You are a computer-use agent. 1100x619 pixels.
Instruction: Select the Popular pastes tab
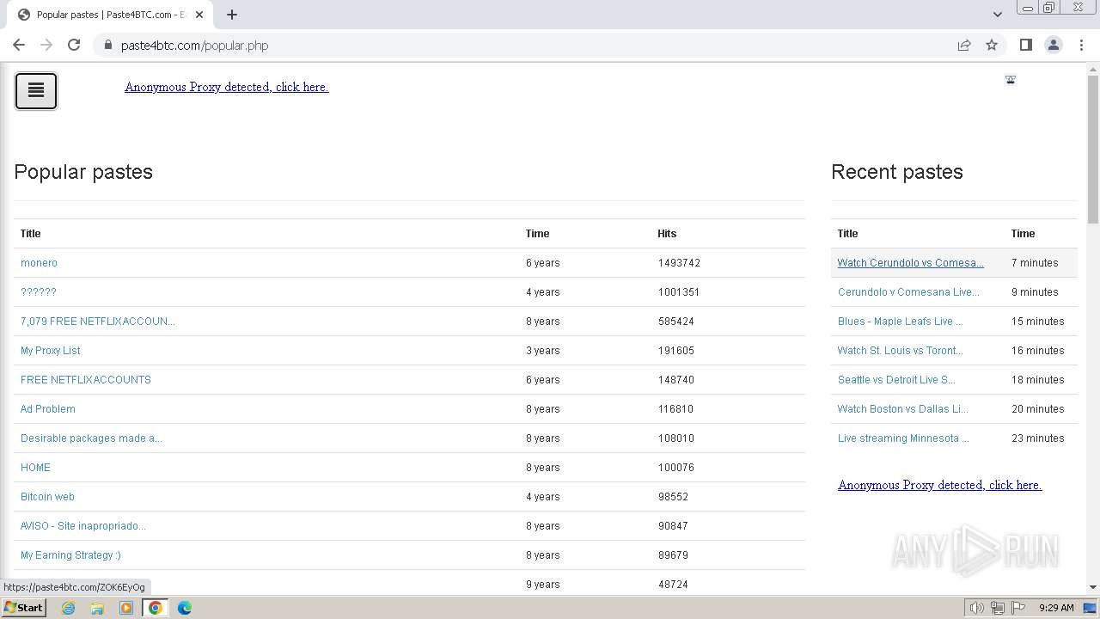pos(110,15)
